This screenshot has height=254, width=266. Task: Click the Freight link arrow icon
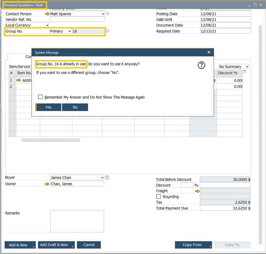[x=197, y=191]
